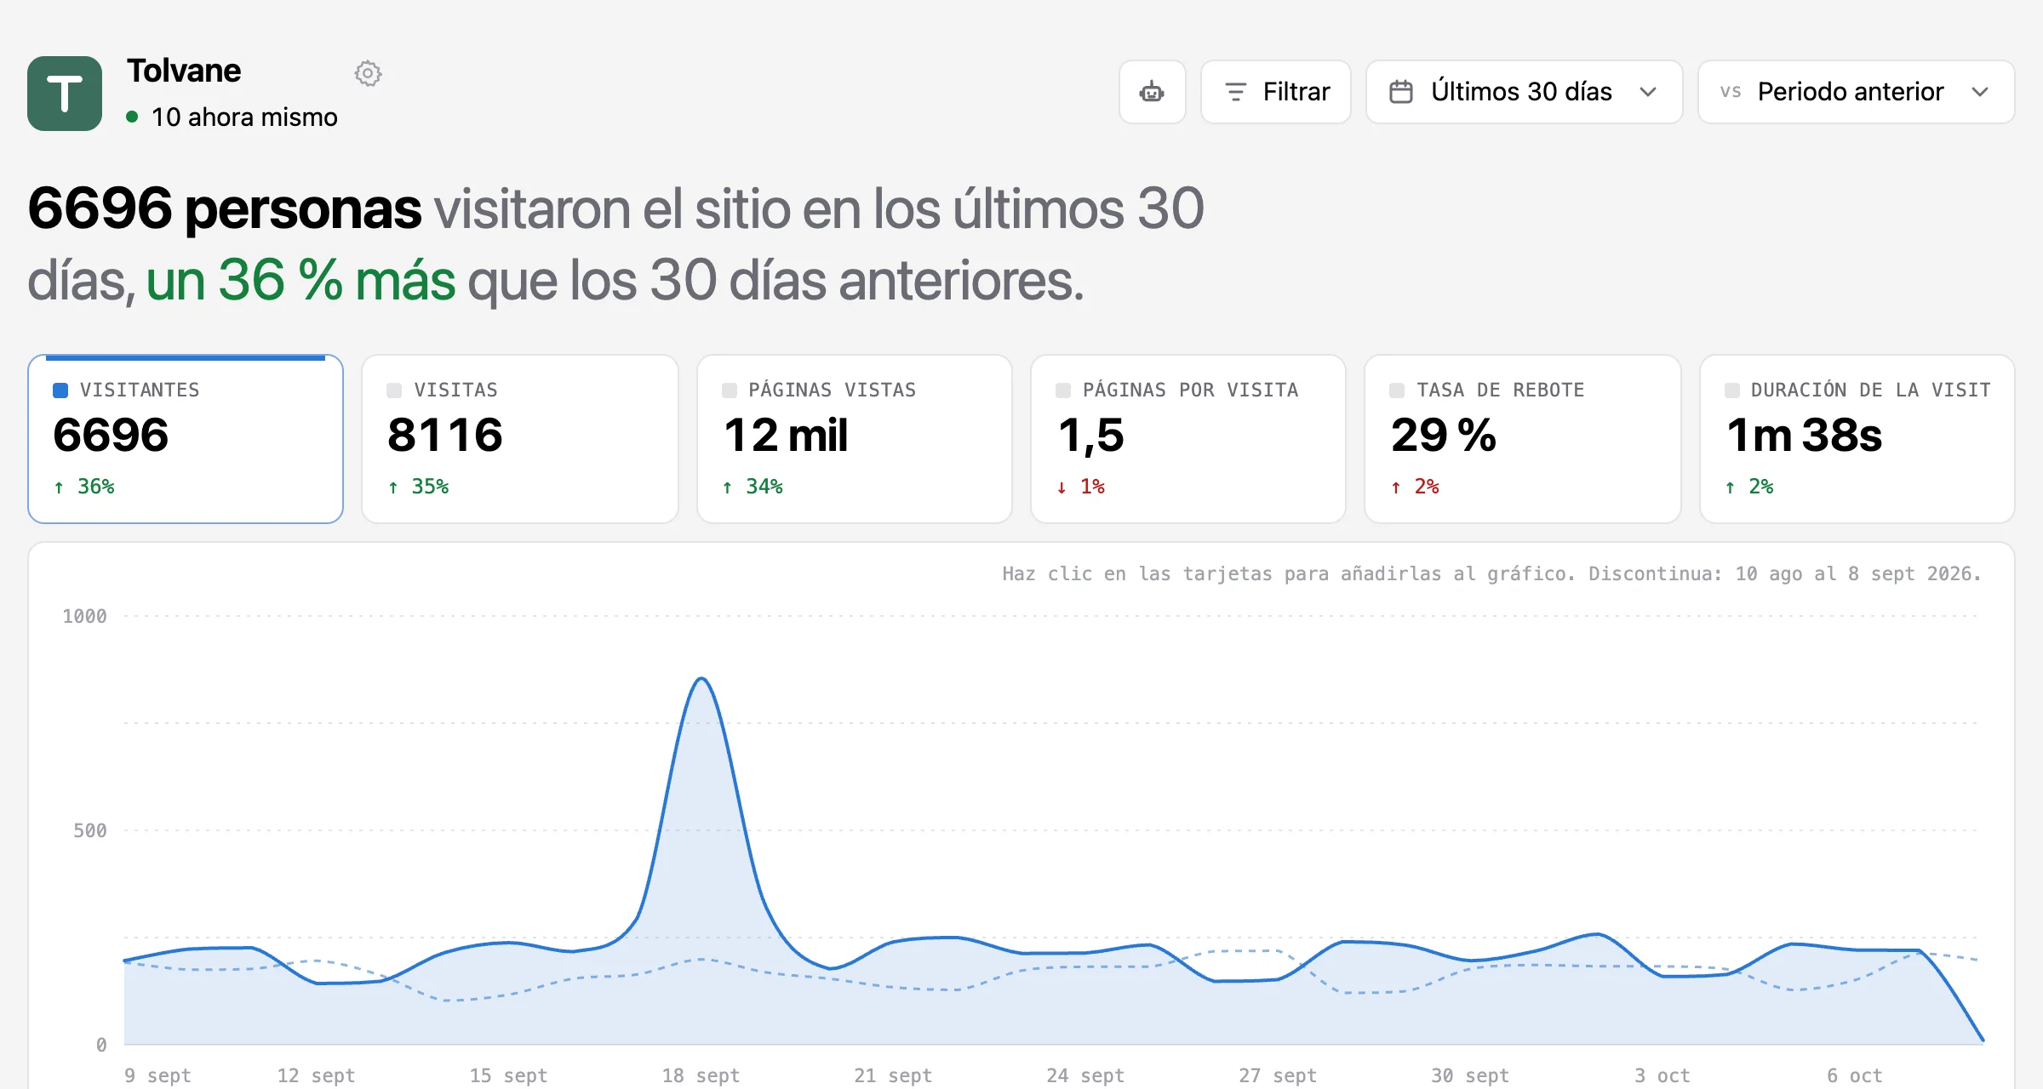Click the Tolvane site name
The image size is (2043, 1089).
click(x=184, y=71)
